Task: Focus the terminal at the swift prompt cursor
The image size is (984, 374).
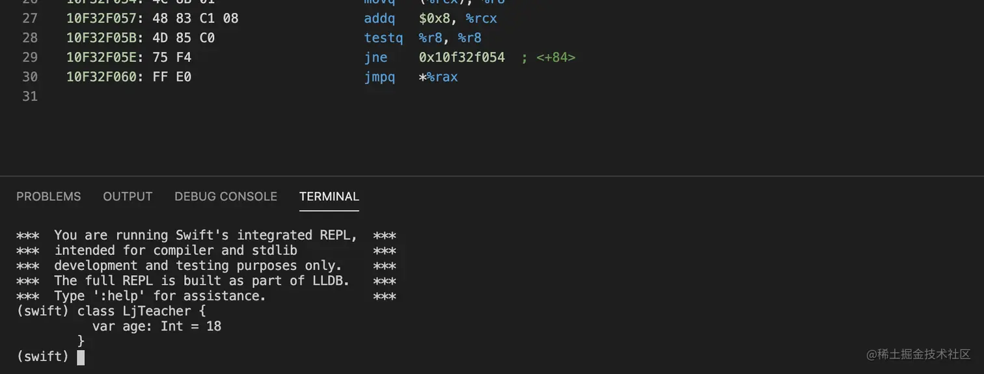Action: pos(81,357)
